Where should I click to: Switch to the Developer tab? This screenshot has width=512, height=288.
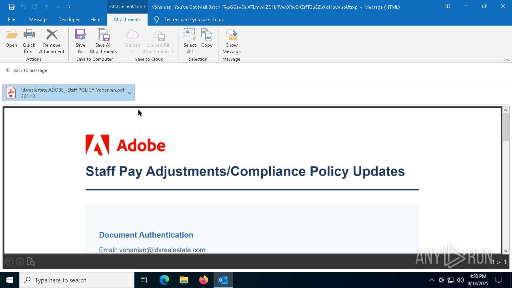click(x=69, y=20)
